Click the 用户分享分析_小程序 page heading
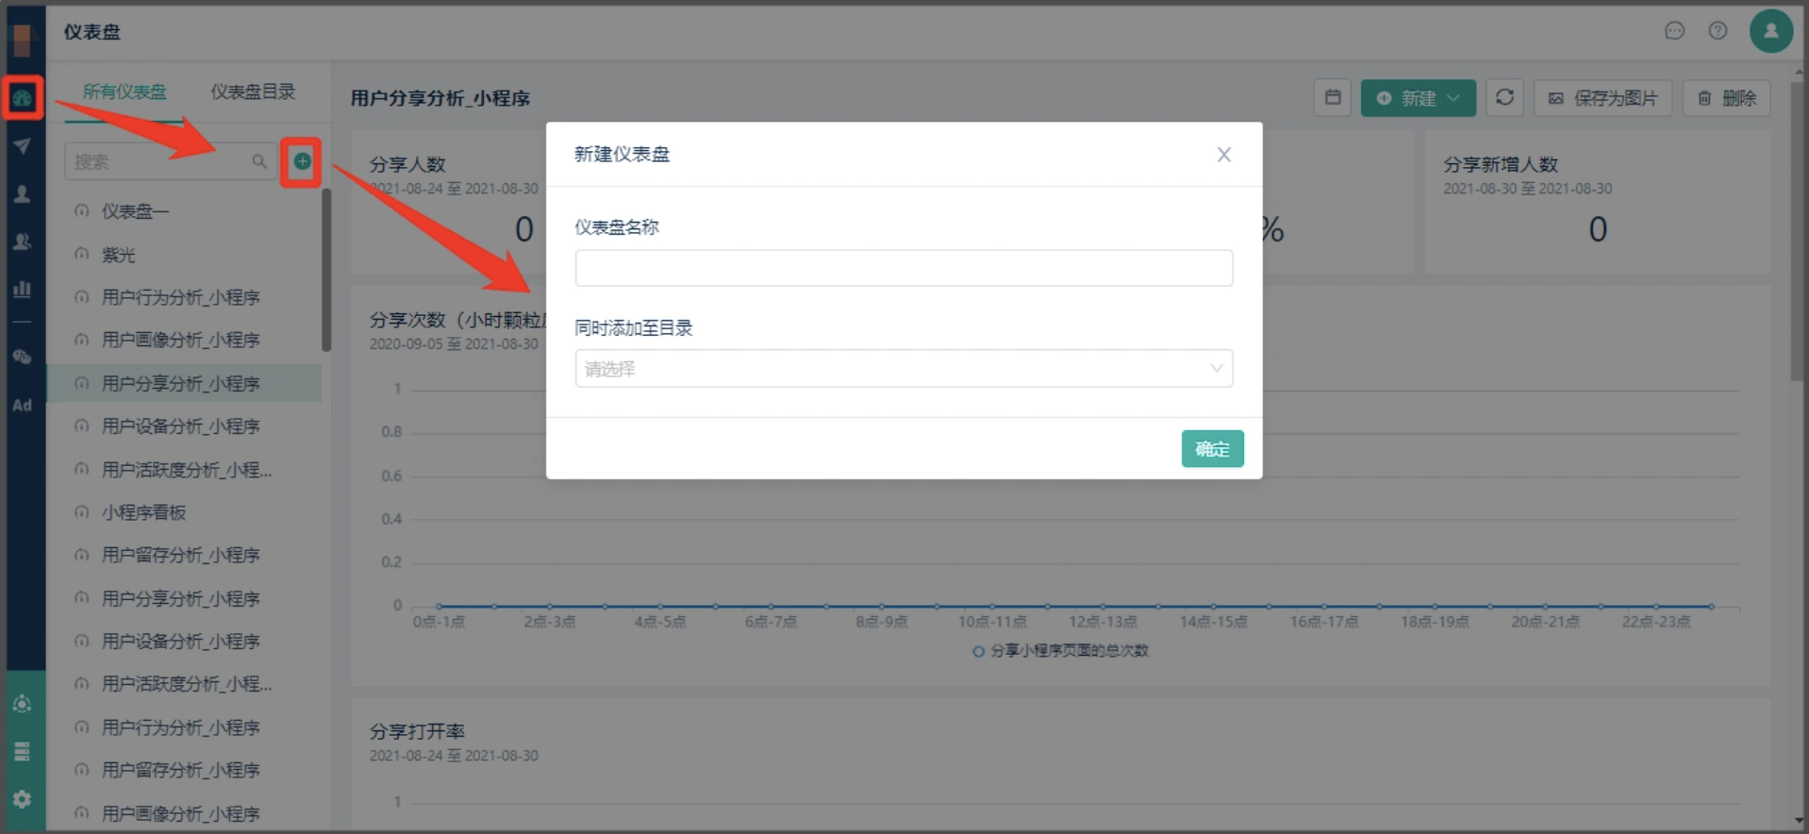Image resolution: width=1809 pixels, height=834 pixels. point(440,98)
